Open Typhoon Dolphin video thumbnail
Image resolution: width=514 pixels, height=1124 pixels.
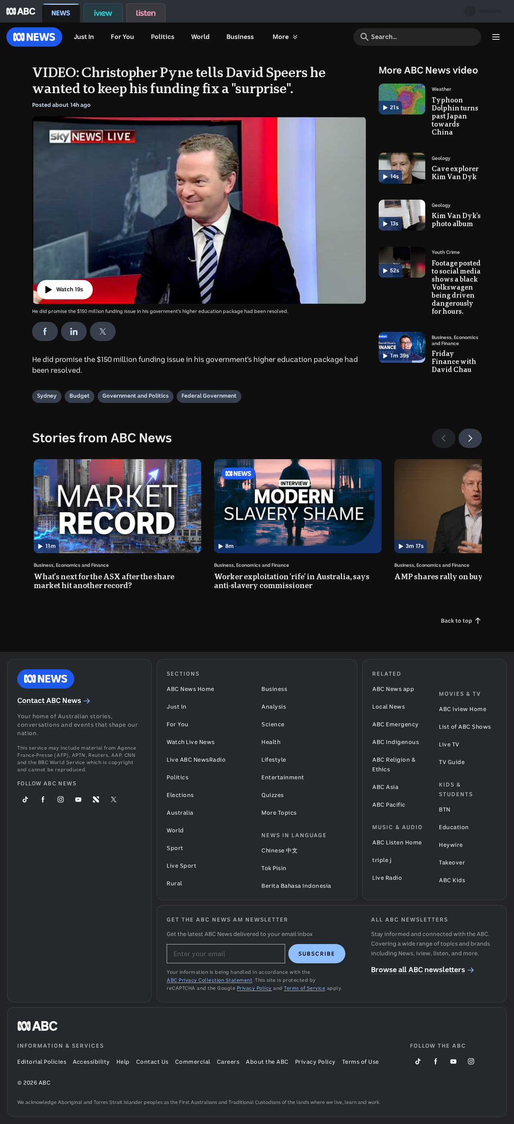[x=402, y=99]
